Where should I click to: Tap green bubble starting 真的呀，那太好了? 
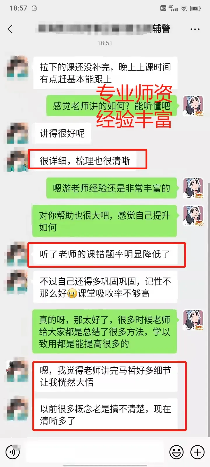click(104, 332)
